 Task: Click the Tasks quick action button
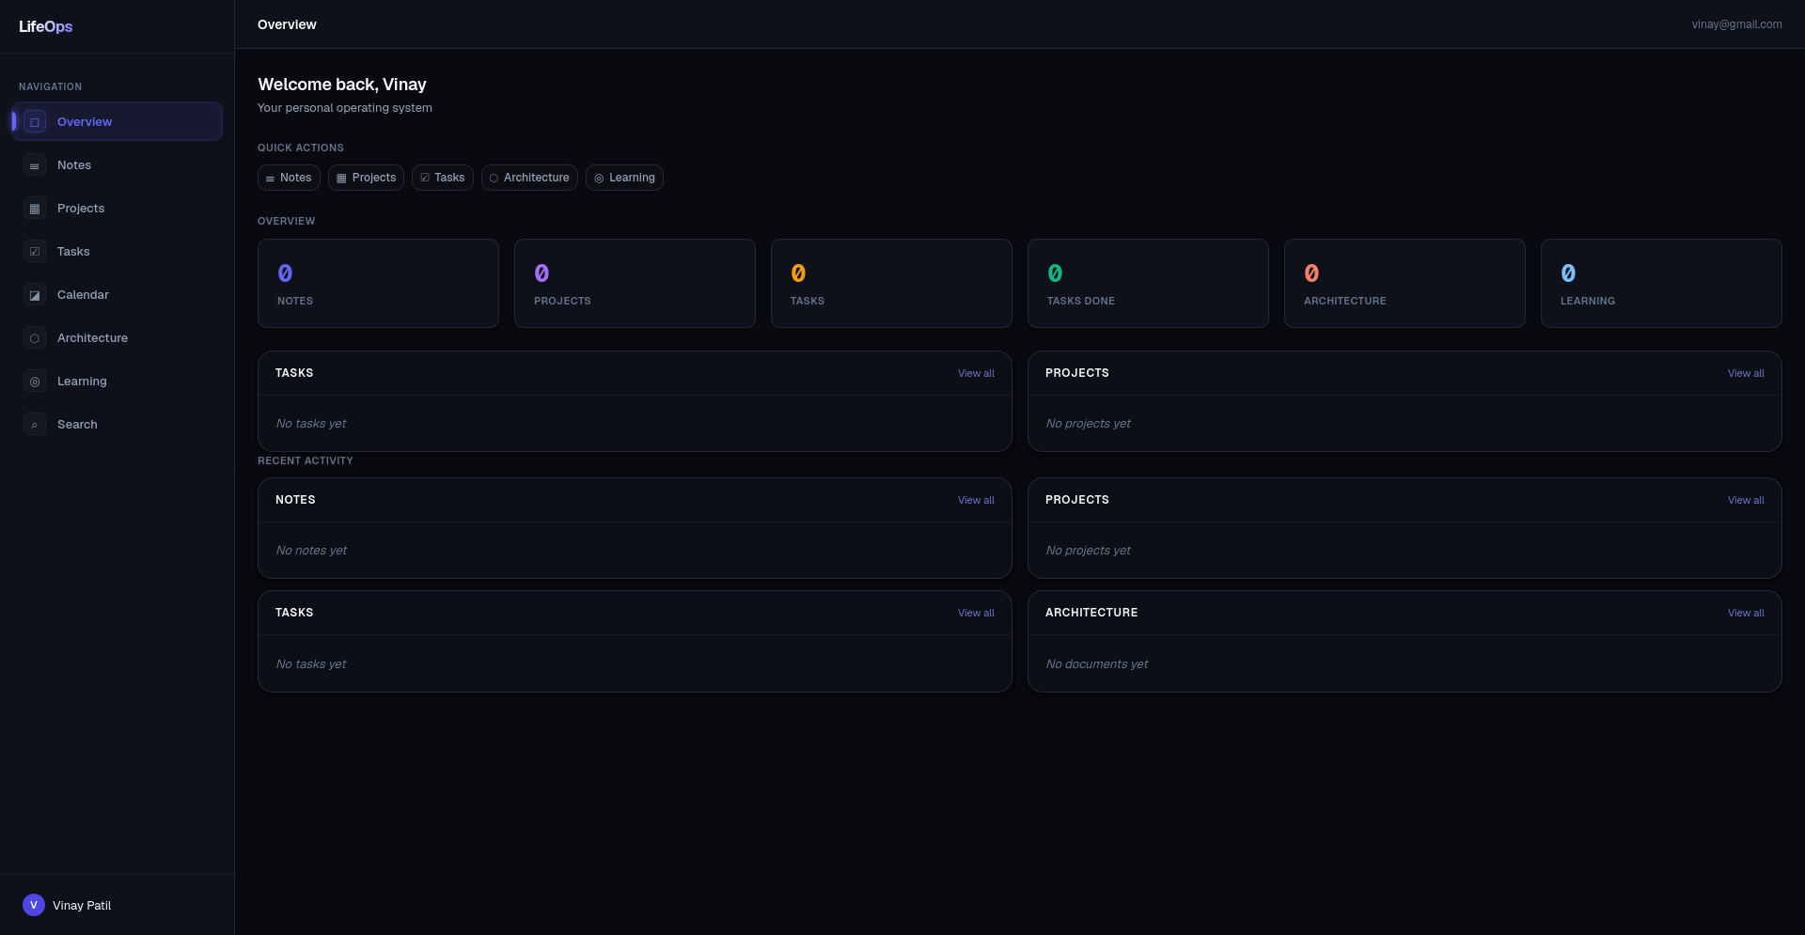click(442, 178)
